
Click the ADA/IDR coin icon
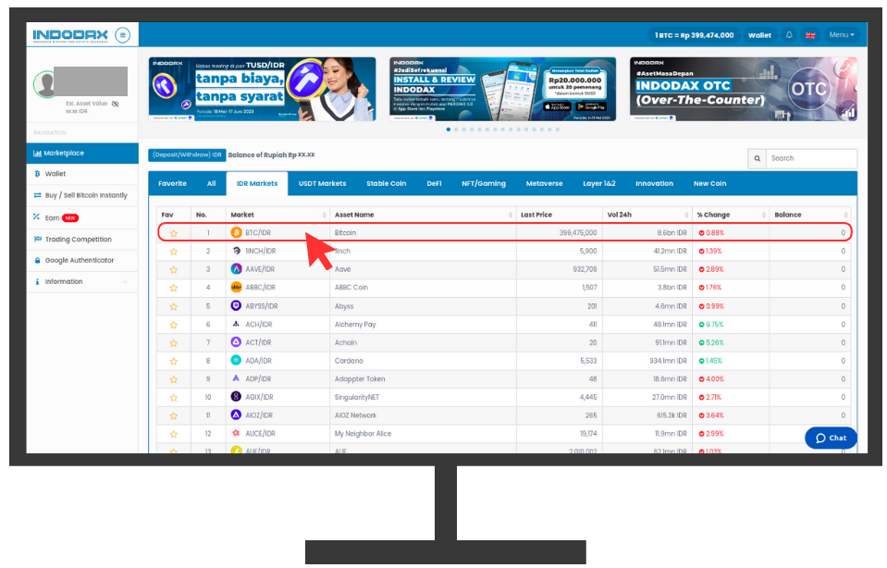click(x=237, y=361)
